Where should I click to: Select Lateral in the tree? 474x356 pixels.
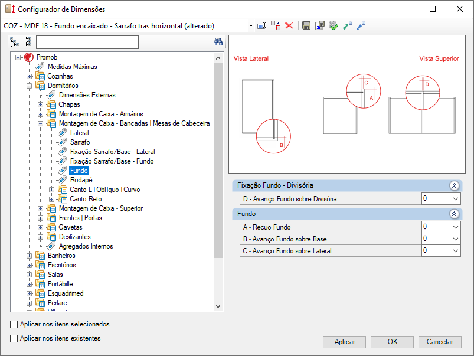click(80, 133)
